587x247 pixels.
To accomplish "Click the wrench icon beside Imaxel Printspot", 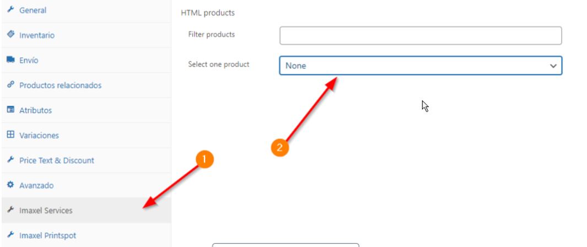I will 10,235.
